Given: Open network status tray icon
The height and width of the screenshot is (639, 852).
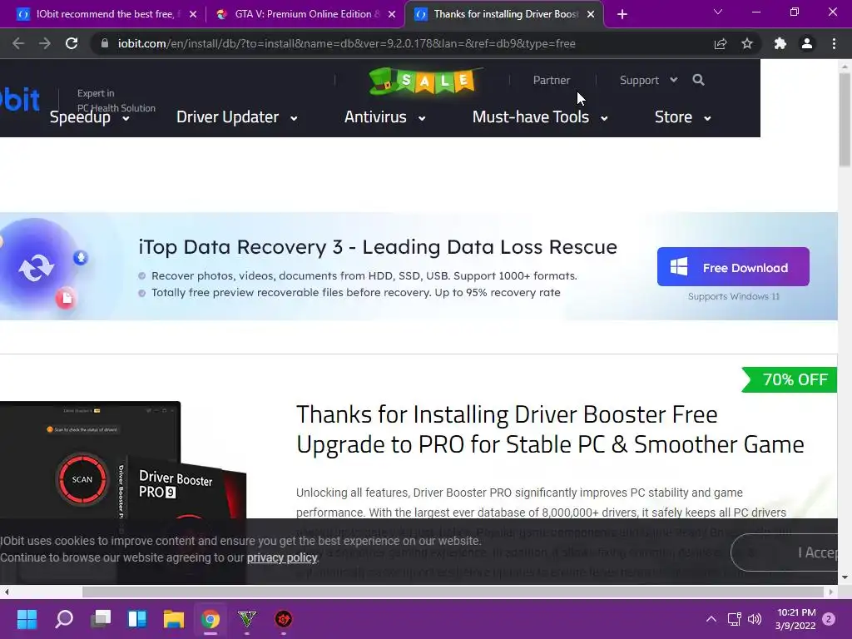Looking at the screenshot, I should 734,619.
